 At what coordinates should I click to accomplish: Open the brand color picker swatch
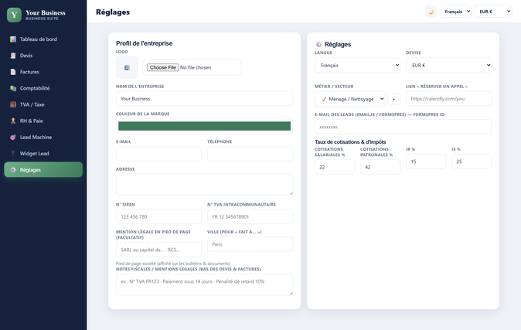tap(204, 126)
